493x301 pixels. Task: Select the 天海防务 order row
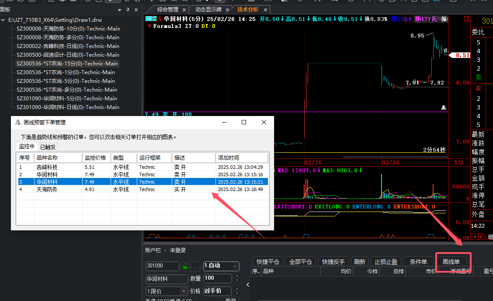[142, 189]
